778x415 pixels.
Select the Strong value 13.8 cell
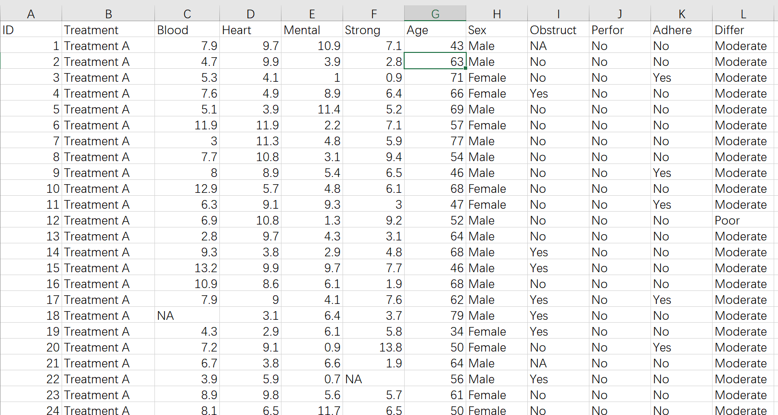(x=373, y=347)
